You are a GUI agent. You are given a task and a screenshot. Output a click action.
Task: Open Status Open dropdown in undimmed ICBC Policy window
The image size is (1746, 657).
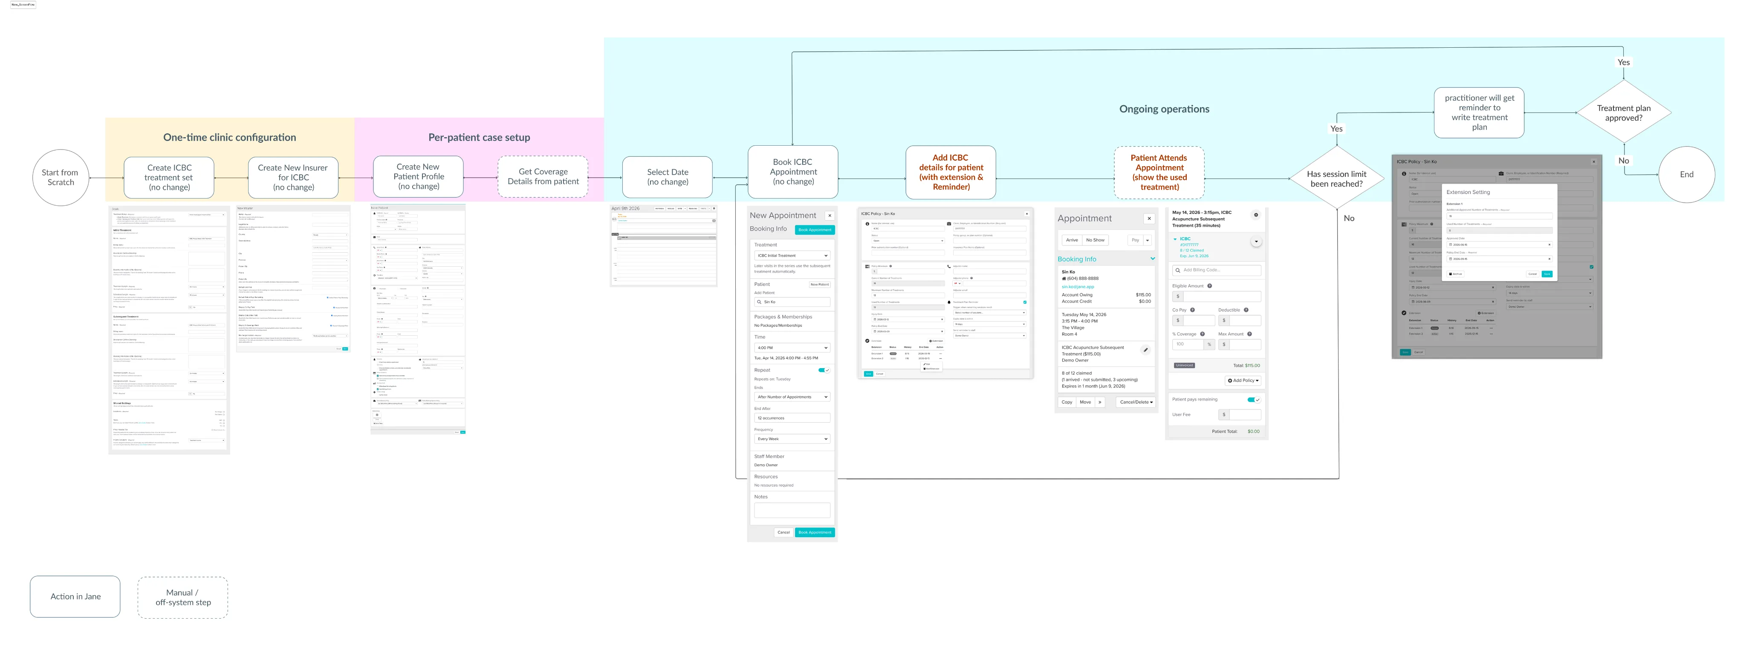tap(908, 241)
